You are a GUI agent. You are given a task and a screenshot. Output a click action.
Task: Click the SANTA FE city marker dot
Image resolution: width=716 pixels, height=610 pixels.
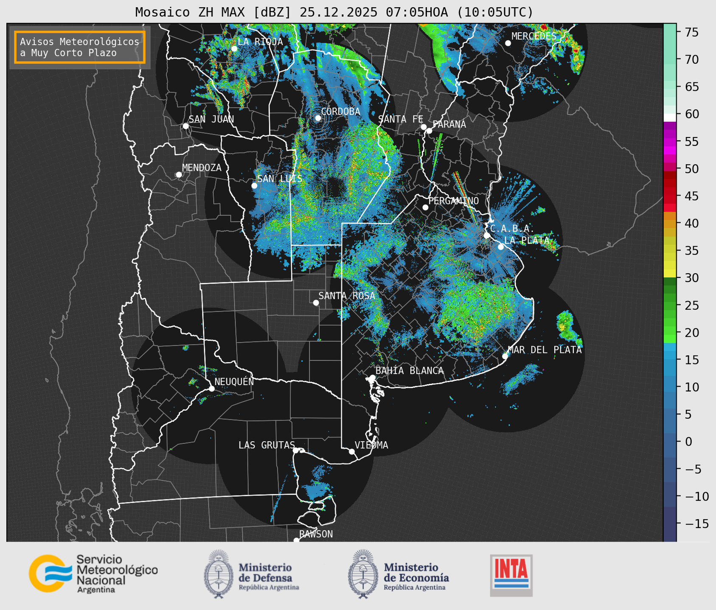click(424, 127)
